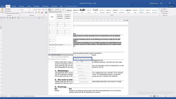This screenshot has width=176, height=99.
Task: Toggle show paragraph marks (¶)
Action: [64, 10]
